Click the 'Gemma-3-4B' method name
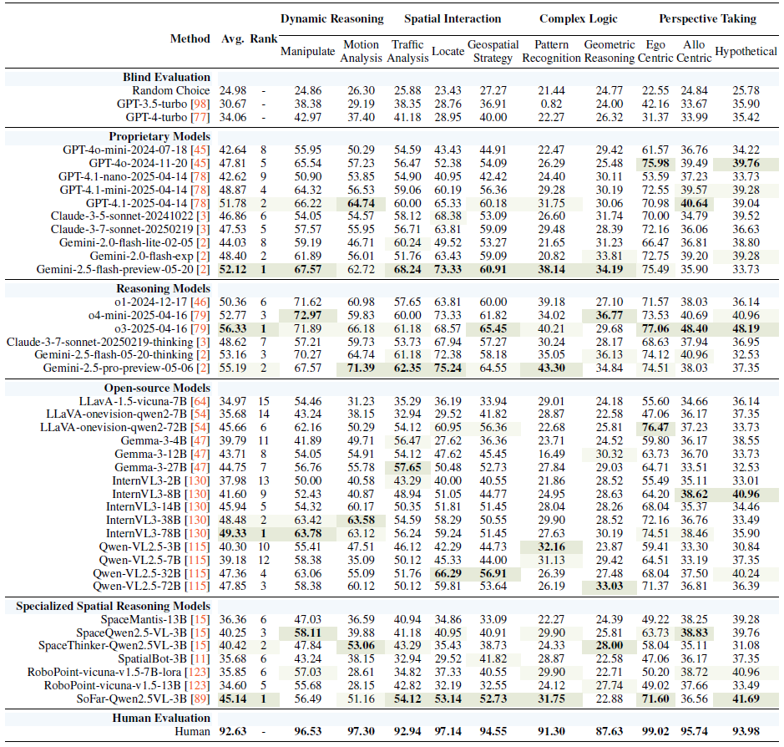This screenshot has height=747, width=784. (x=154, y=441)
